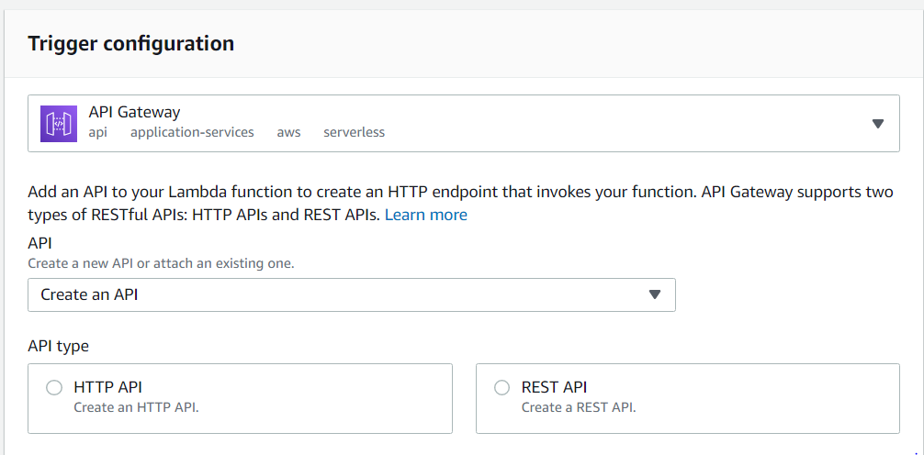Select the HTTP API radio button

click(x=54, y=387)
